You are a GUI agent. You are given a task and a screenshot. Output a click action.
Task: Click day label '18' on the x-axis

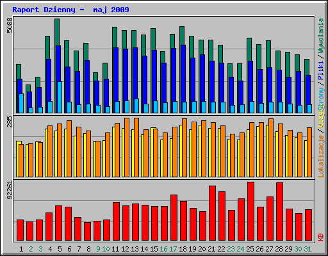pyautogui.click(x=183, y=249)
